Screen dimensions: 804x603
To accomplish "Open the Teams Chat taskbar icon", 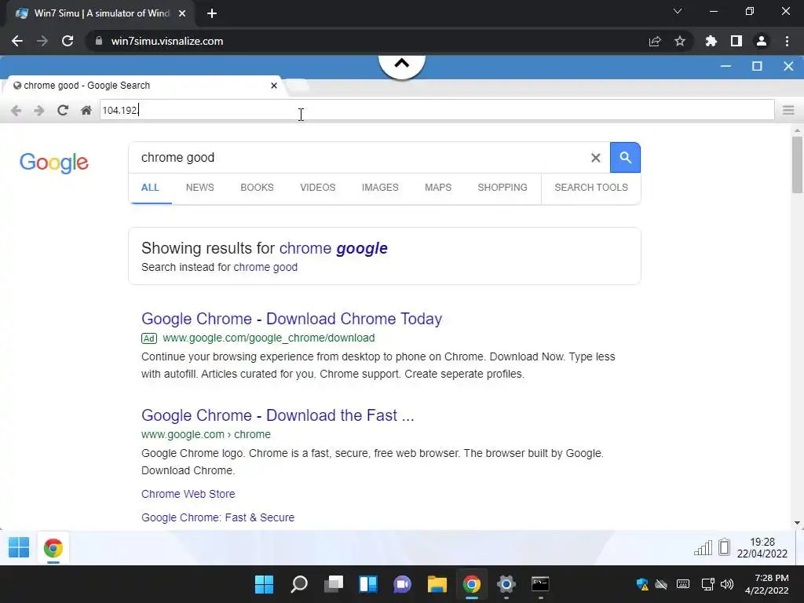I will pyautogui.click(x=403, y=584).
